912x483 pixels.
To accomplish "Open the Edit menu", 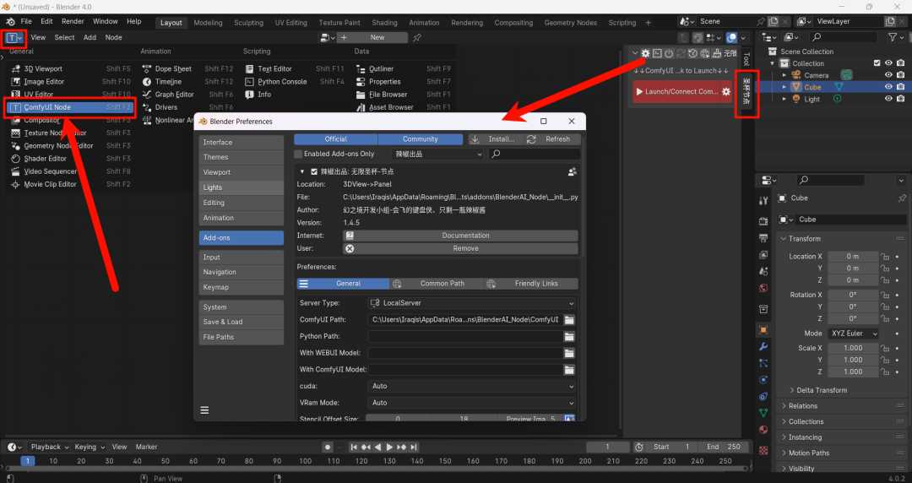I will pos(46,21).
